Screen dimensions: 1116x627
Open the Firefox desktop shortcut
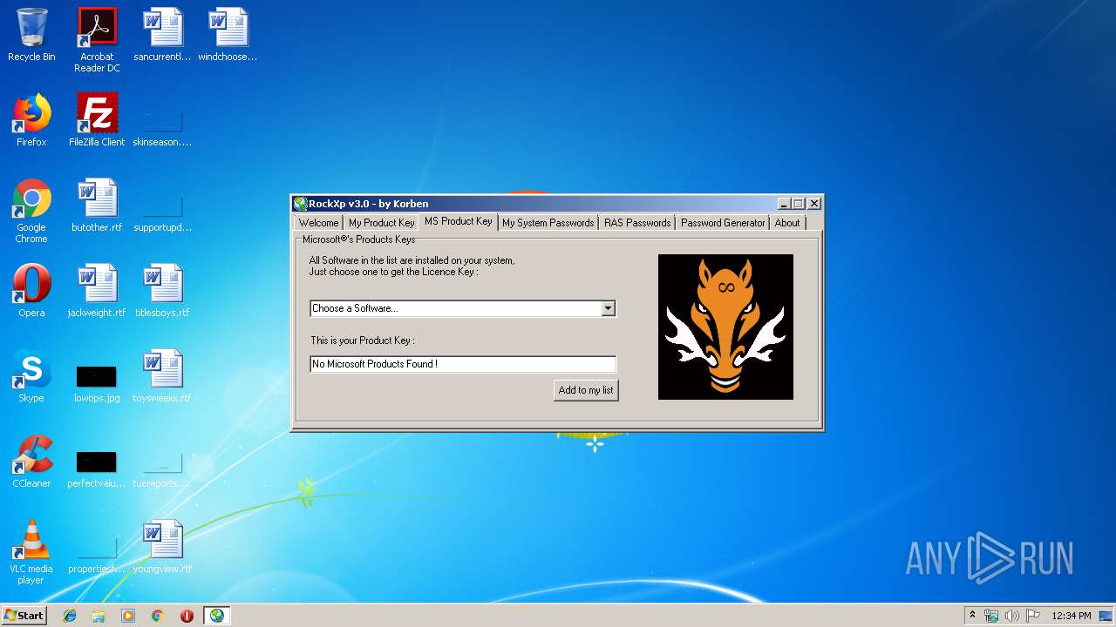click(x=31, y=120)
